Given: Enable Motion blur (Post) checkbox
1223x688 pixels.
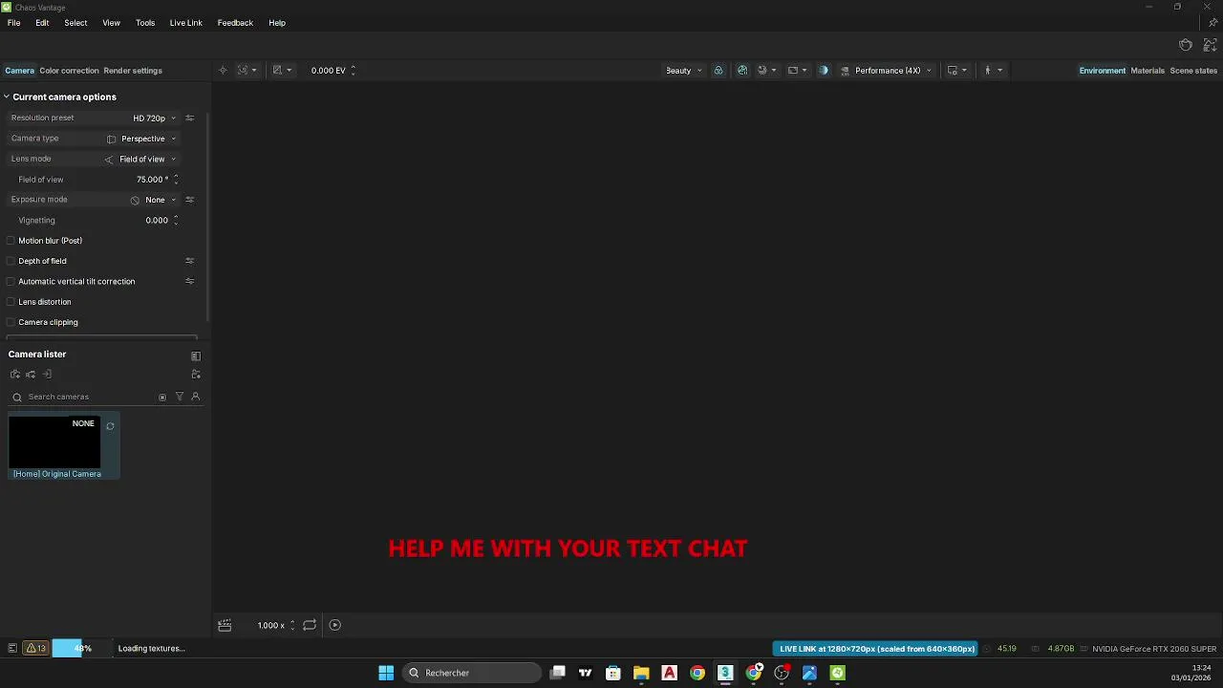Looking at the screenshot, I should (x=11, y=241).
